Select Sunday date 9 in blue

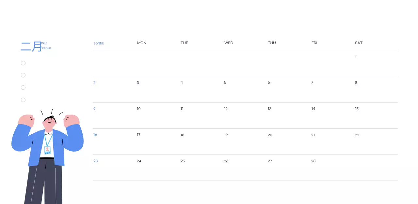[x=94, y=109]
